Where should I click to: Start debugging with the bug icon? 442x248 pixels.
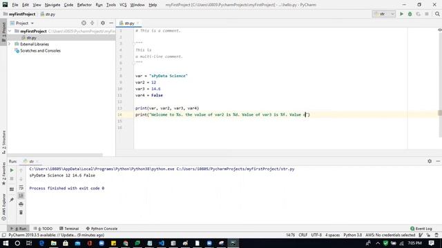[410, 14]
